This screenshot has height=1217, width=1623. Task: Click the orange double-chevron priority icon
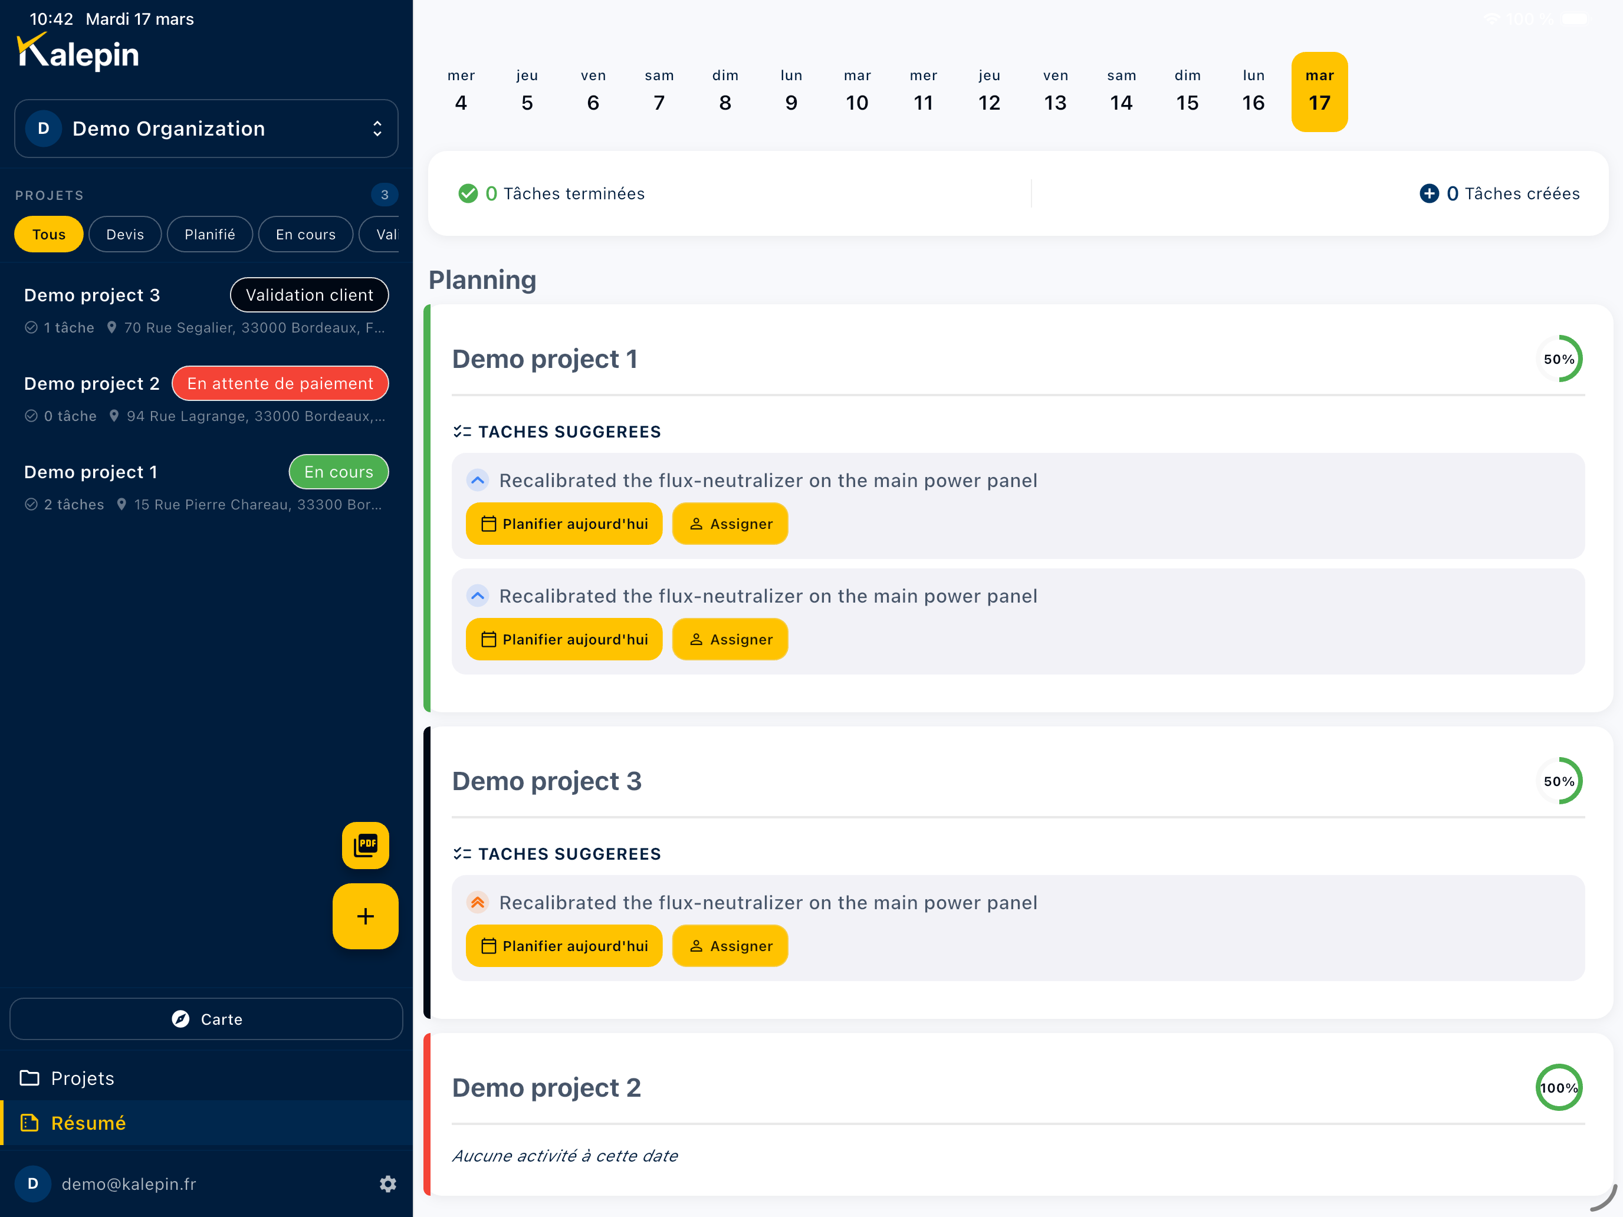pos(478,902)
